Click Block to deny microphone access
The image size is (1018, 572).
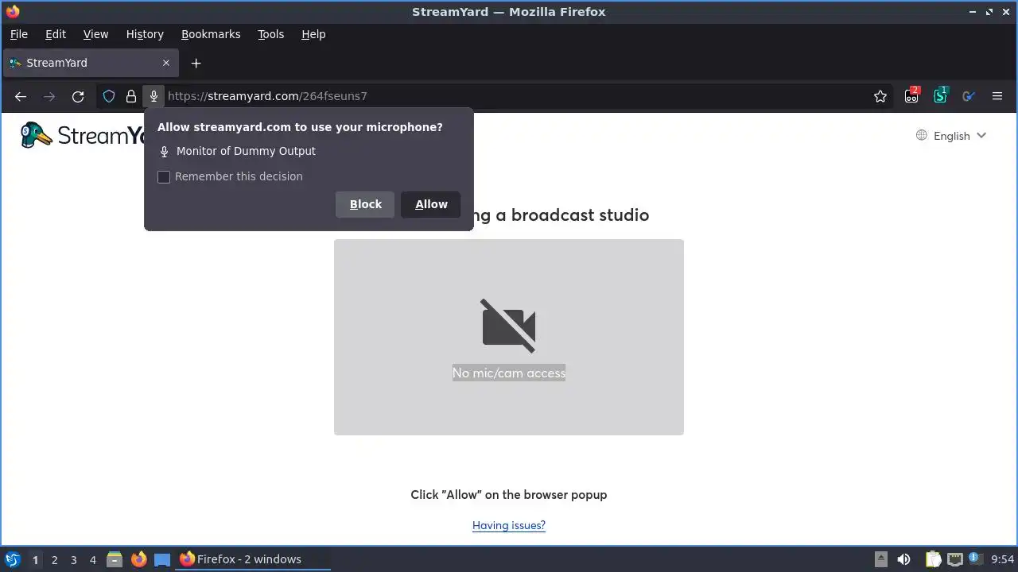[366, 204]
